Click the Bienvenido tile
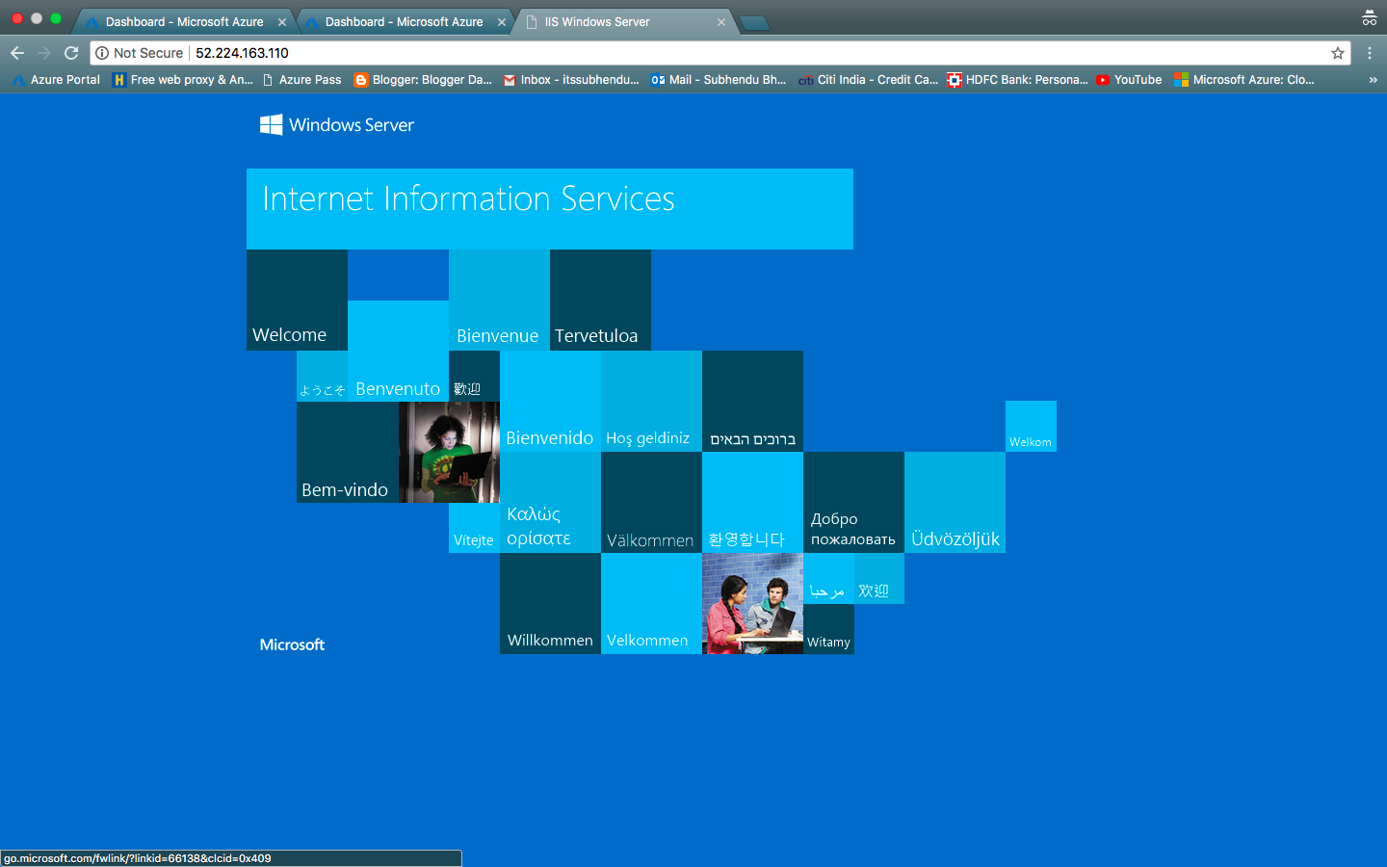Viewport: 1387px width, 867px height. click(x=550, y=402)
